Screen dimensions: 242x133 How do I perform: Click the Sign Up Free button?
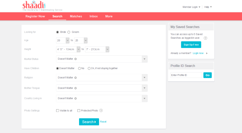(x=191, y=45)
